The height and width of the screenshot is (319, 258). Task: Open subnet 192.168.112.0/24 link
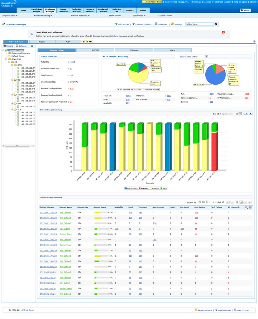(x=48, y=229)
